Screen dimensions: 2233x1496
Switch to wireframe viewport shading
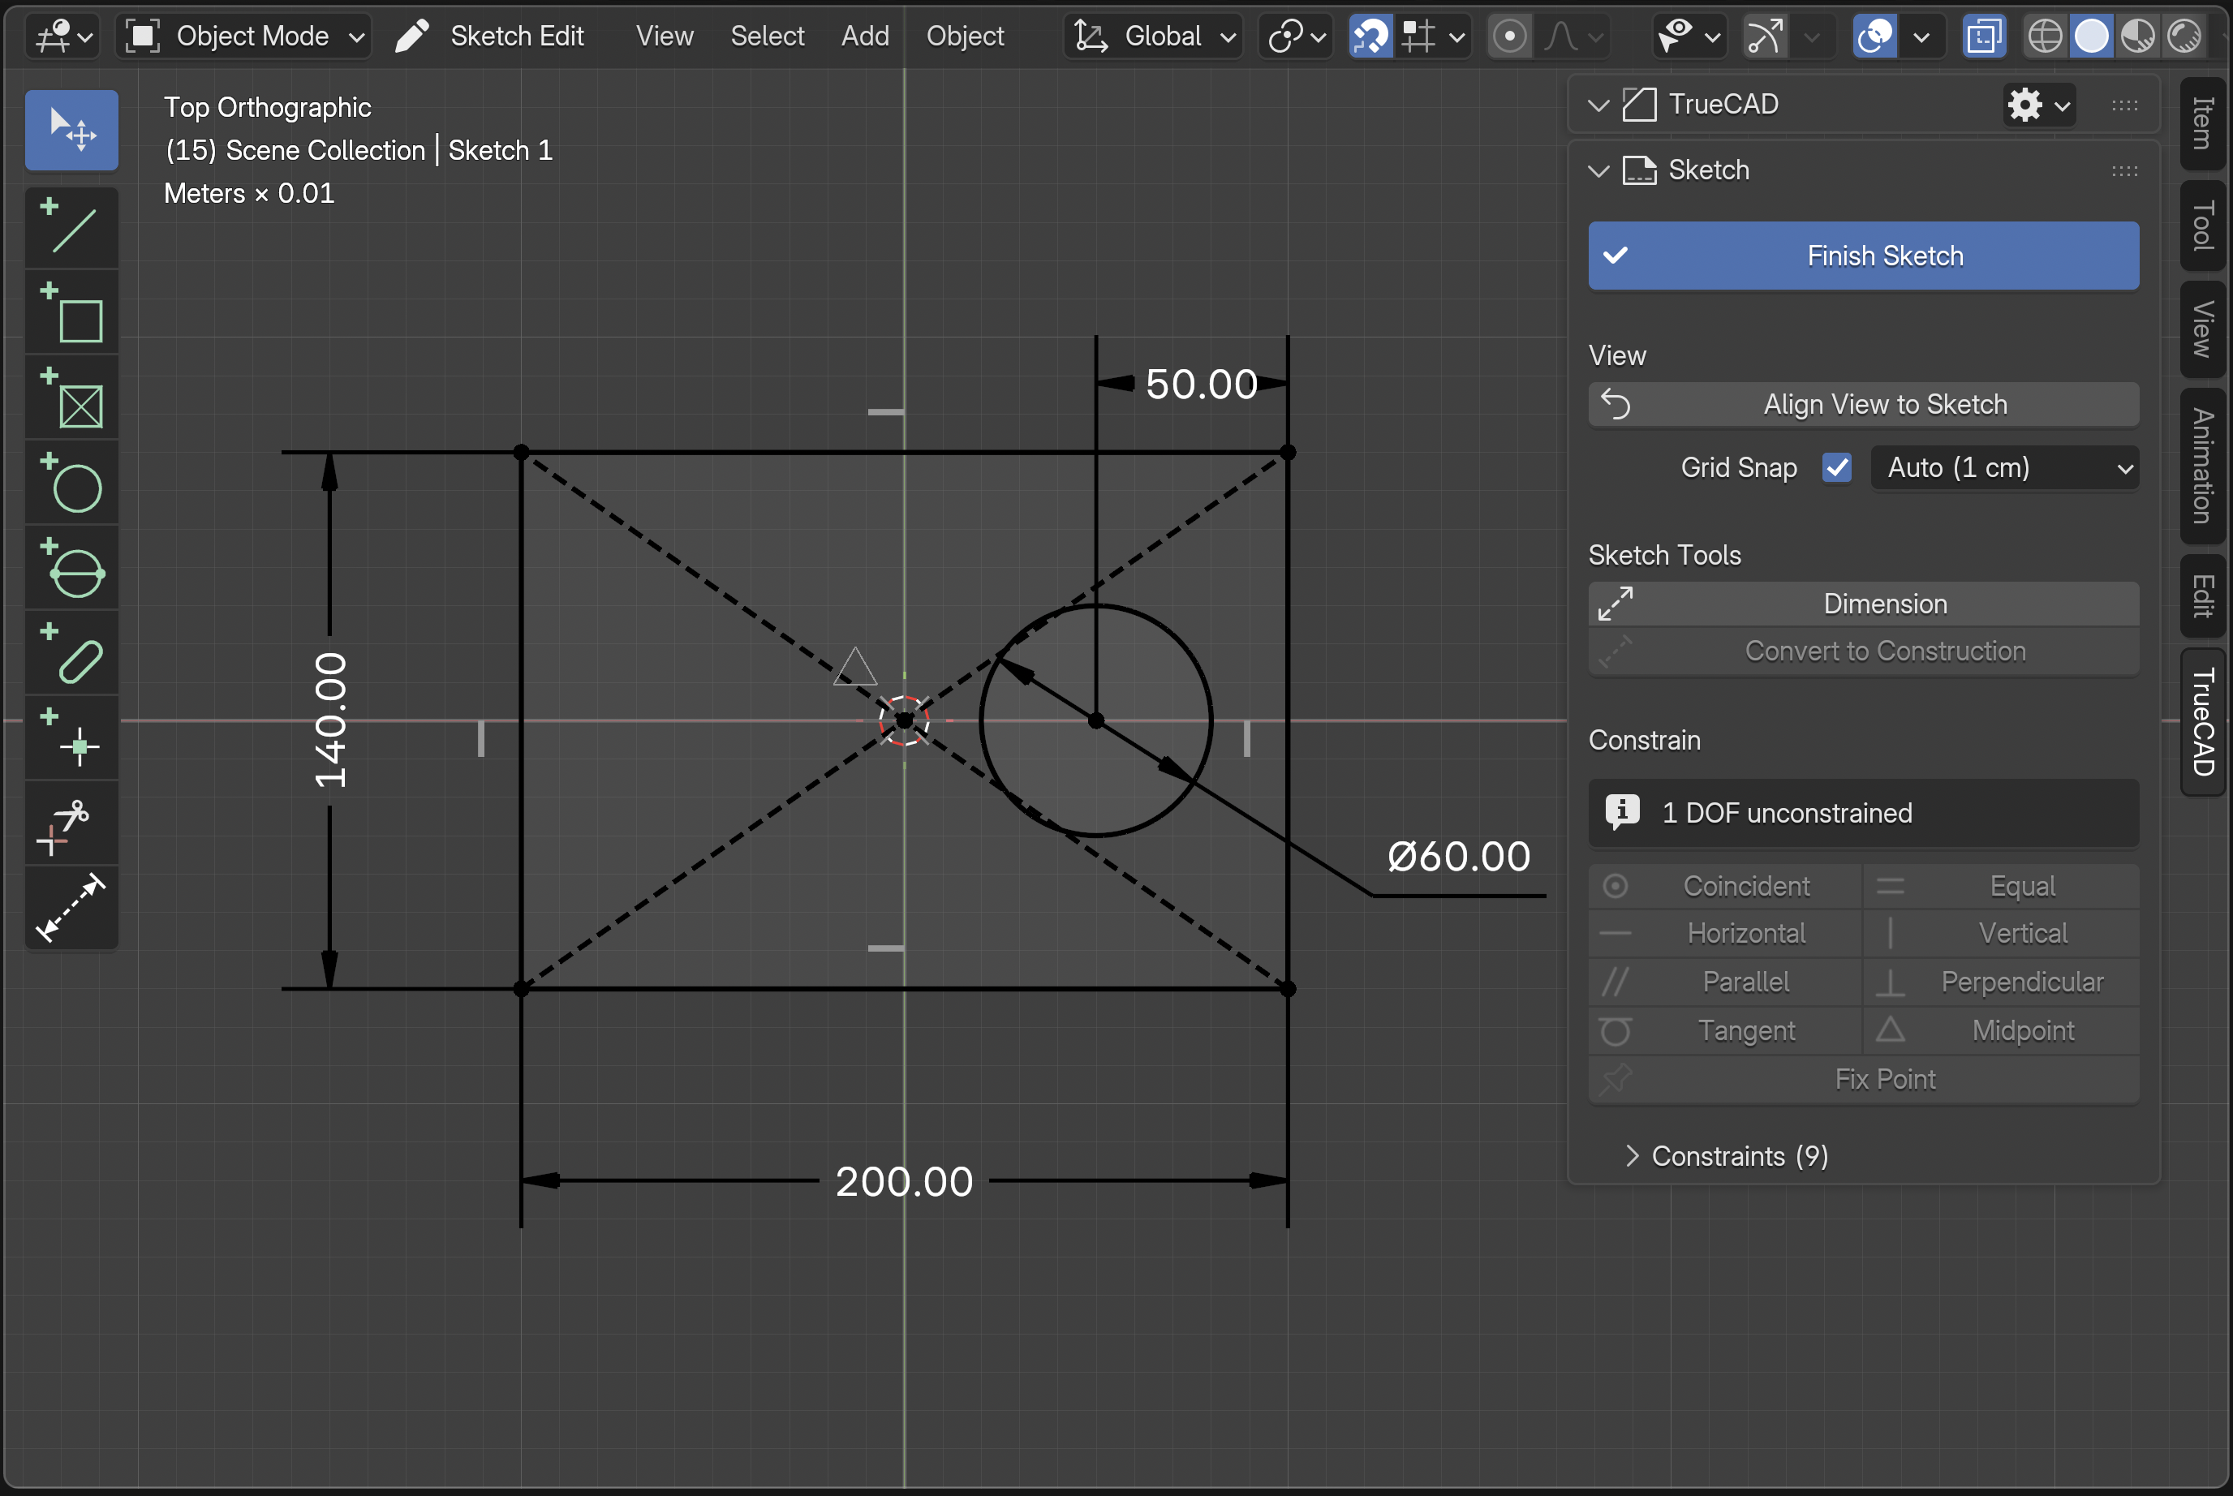pos(2044,37)
